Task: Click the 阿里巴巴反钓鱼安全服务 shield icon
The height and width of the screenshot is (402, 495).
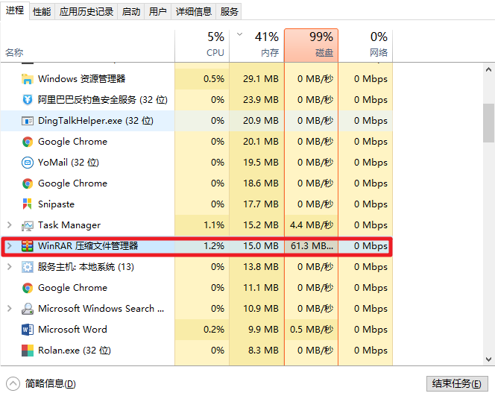Action: pos(28,99)
